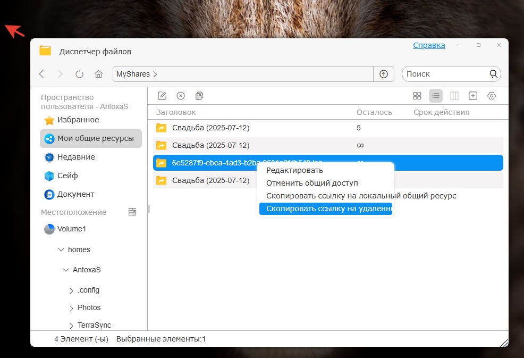
Task: Collapse the AntoxaS folder
Action: (66, 270)
